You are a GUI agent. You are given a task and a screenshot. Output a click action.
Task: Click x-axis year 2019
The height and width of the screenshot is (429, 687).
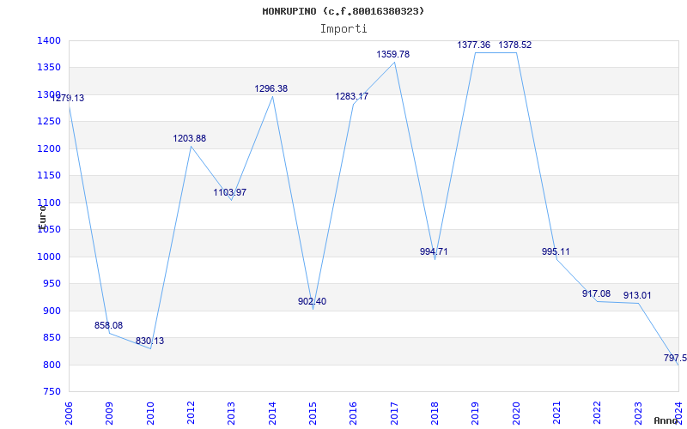(x=476, y=414)
